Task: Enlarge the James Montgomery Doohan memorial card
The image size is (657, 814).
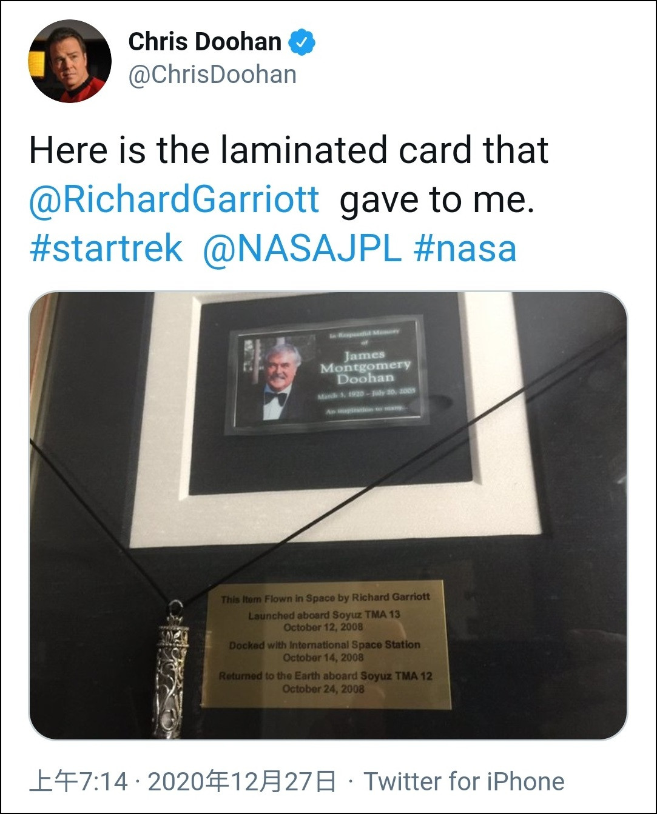Action: 328,374
